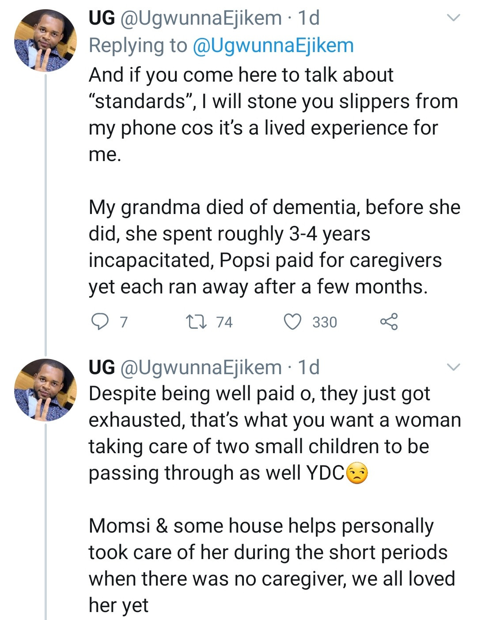
Task: Tap the share icon on first tweet
Action: point(389,322)
